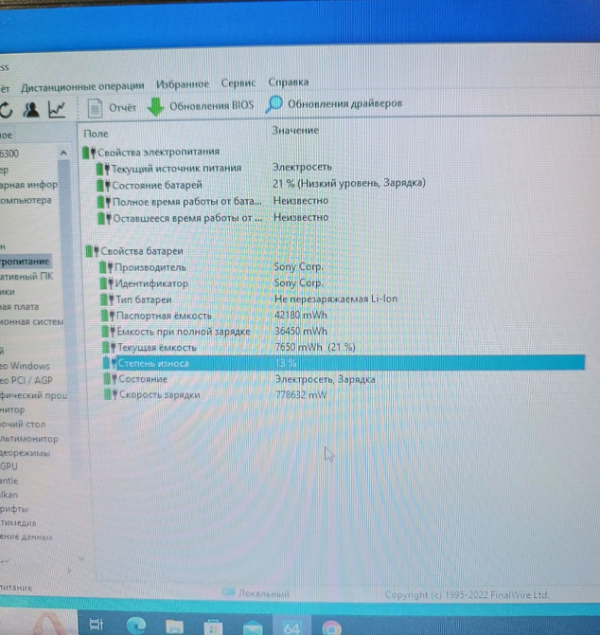
Task: Open Обновления драйверов button
Action: (x=344, y=103)
